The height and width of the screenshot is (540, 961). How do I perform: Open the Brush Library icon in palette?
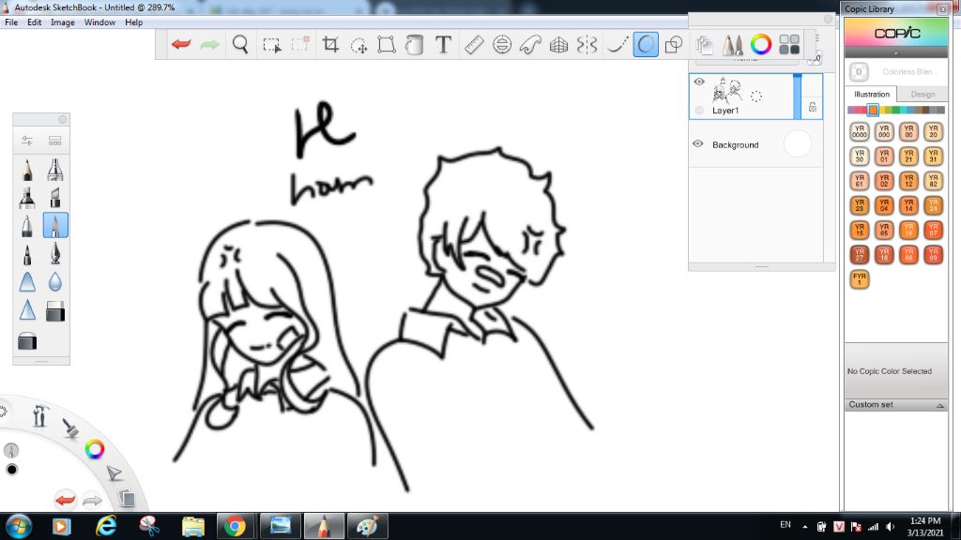click(55, 141)
